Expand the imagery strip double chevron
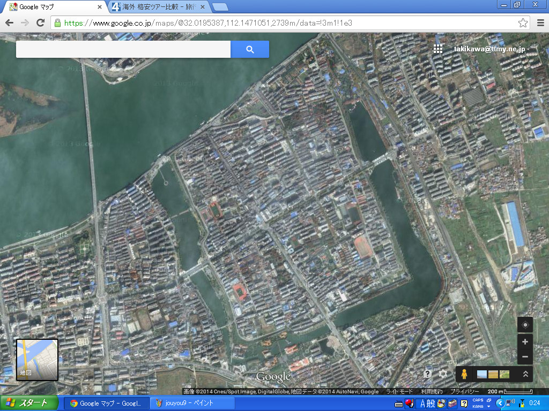The image size is (549, 411). coord(525,374)
